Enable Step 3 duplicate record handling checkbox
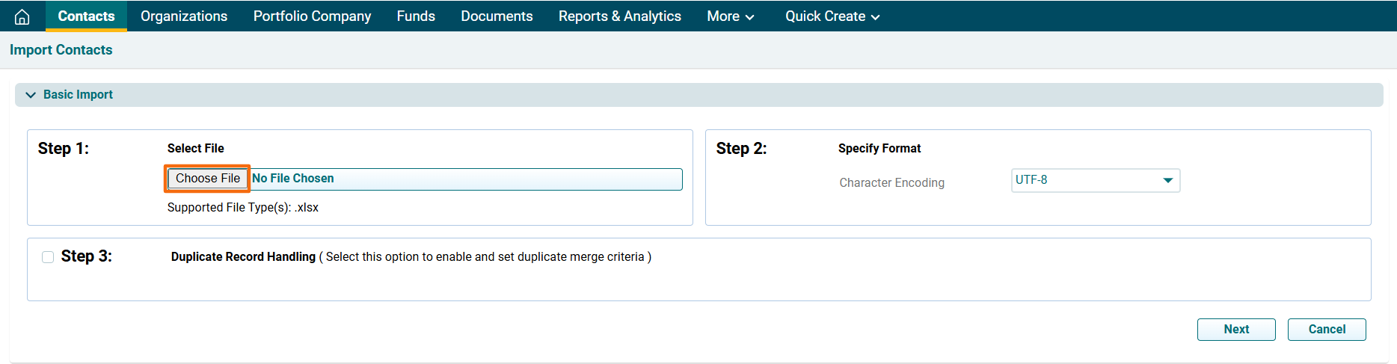The width and height of the screenshot is (1397, 364). [x=48, y=257]
